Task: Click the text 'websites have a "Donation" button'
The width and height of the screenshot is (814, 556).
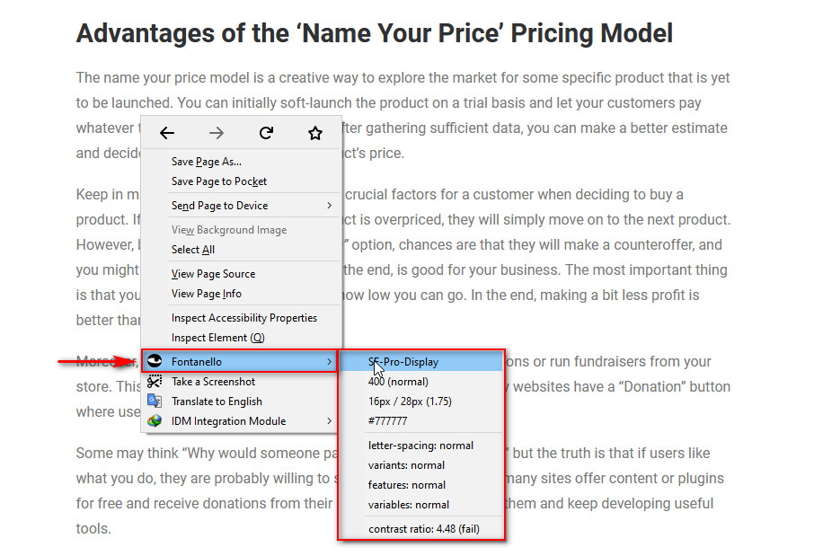Action: click(x=622, y=387)
